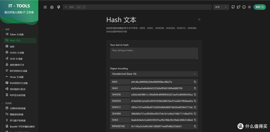270x132 pixels.
Task: Focus the 搜索 search bar
Action: [137, 7]
